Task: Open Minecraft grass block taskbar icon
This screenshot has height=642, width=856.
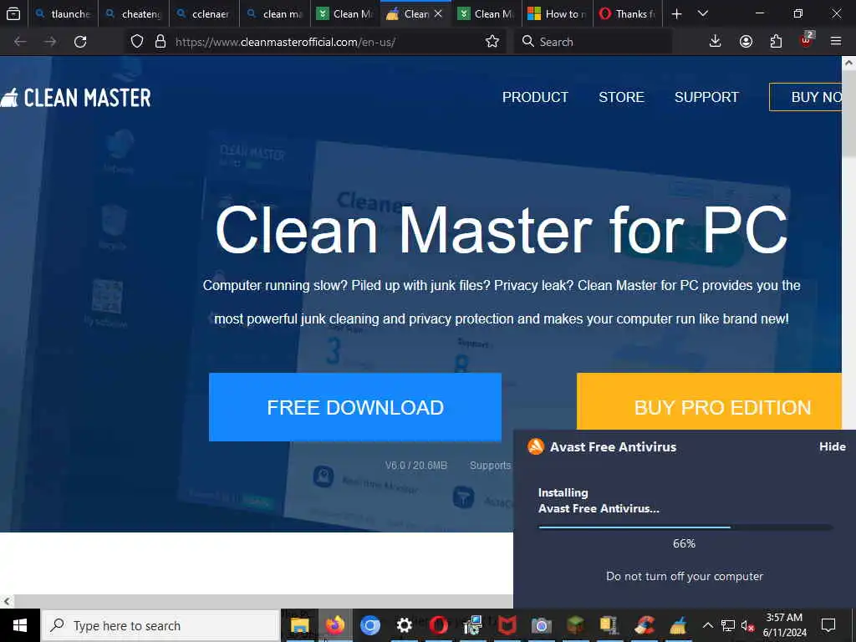Action: pyautogui.click(x=575, y=625)
